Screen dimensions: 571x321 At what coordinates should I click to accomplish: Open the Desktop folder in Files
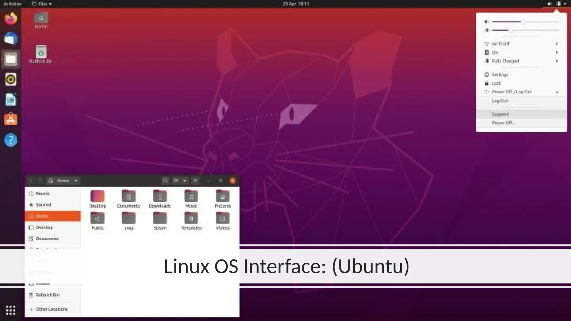click(98, 199)
